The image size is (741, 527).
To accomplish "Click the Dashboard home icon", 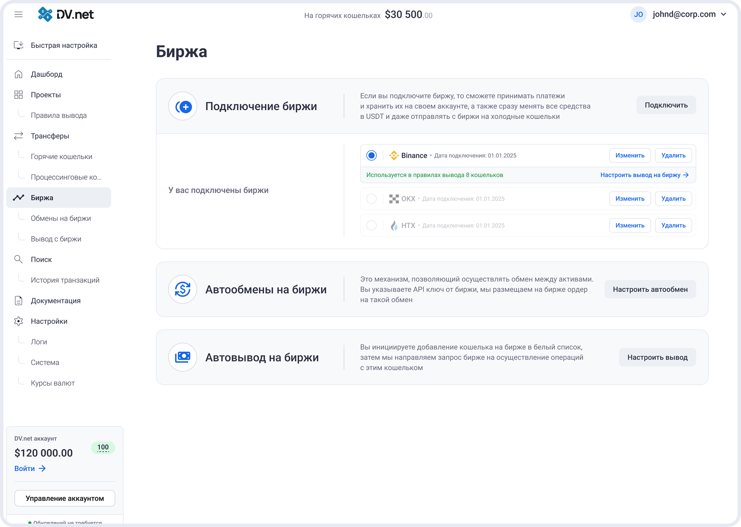I will coord(19,74).
